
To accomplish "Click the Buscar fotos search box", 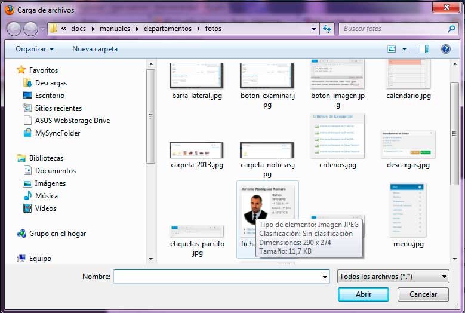I will pos(394,29).
